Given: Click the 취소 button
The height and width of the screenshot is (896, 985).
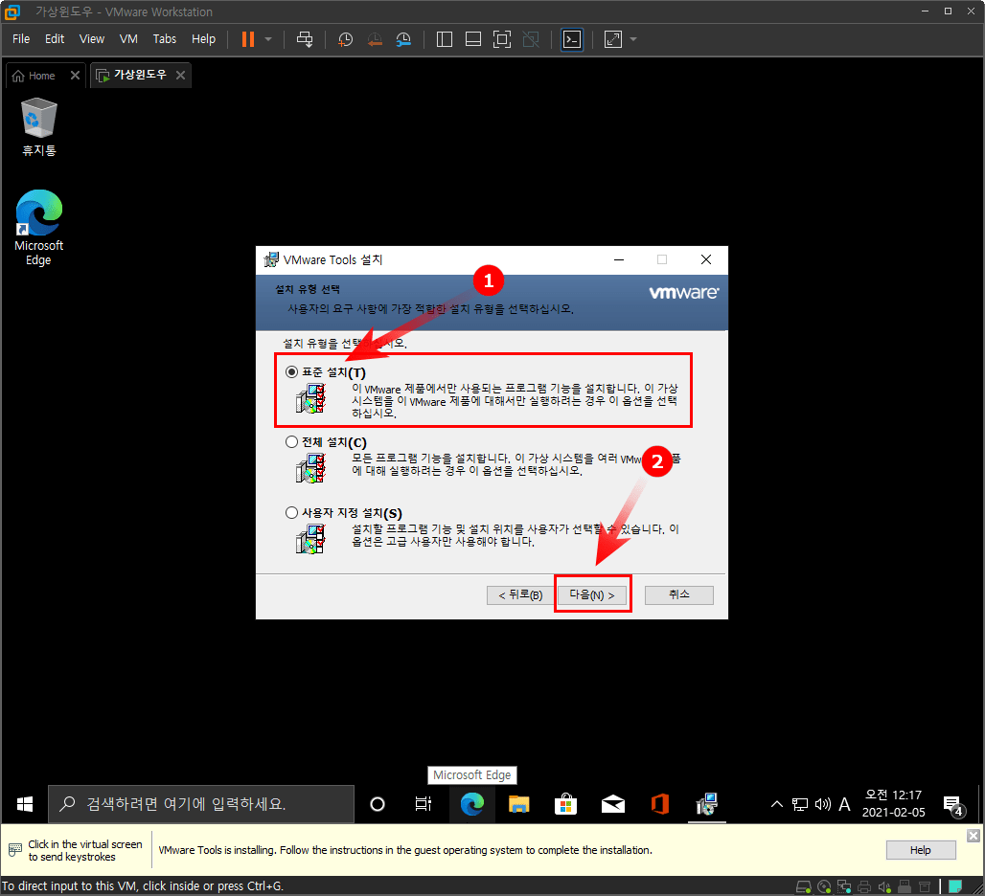Looking at the screenshot, I should (x=679, y=594).
